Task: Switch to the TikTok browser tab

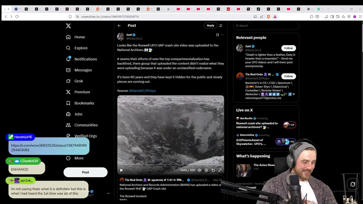Action: point(259,9)
